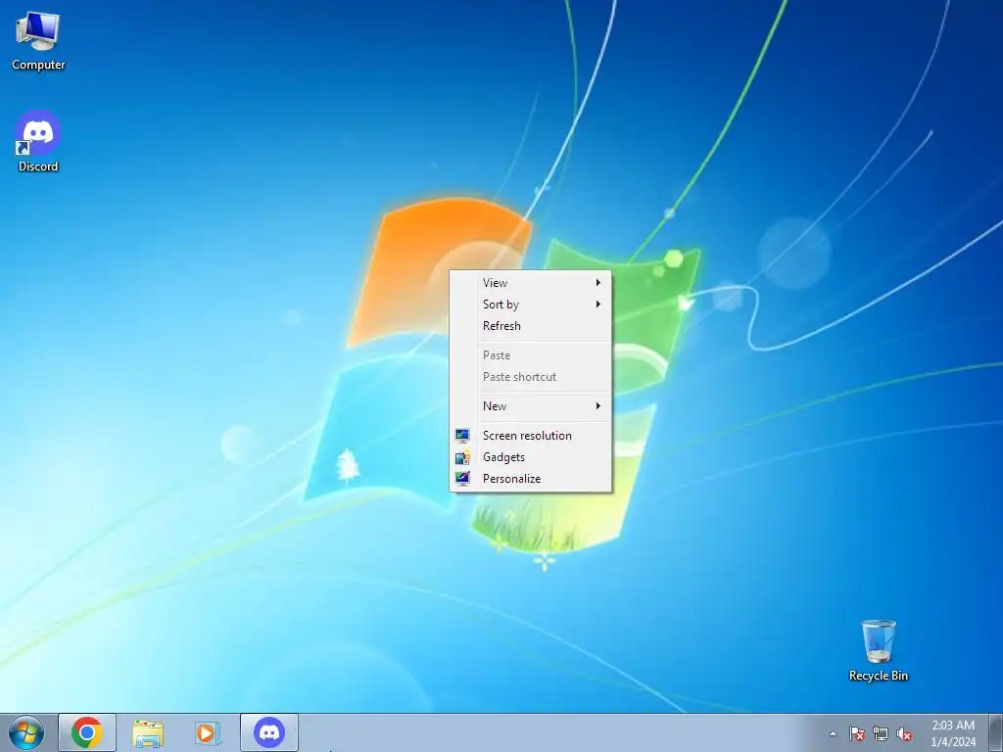1003x752 pixels.
Task: Select the Recycle Bin desktop icon
Action: tap(879, 650)
